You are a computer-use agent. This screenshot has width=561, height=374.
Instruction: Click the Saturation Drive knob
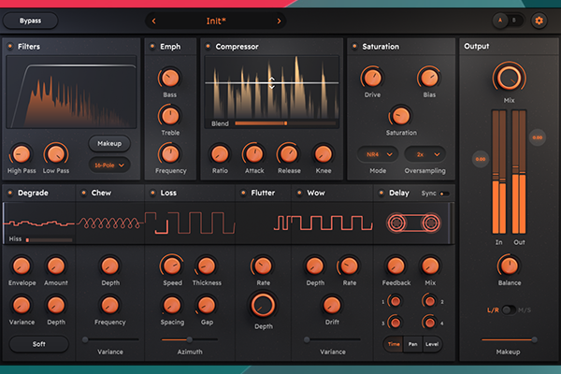(x=372, y=78)
